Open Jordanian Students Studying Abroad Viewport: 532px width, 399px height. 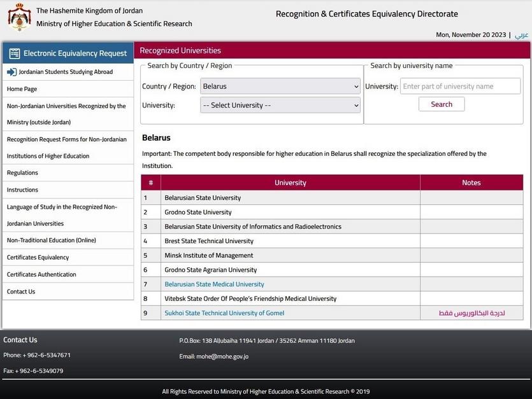[x=66, y=72]
